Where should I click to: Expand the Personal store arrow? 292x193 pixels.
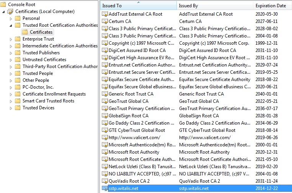[11, 19]
